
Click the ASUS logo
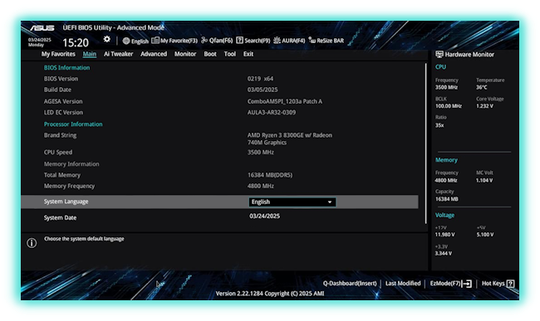coord(42,28)
